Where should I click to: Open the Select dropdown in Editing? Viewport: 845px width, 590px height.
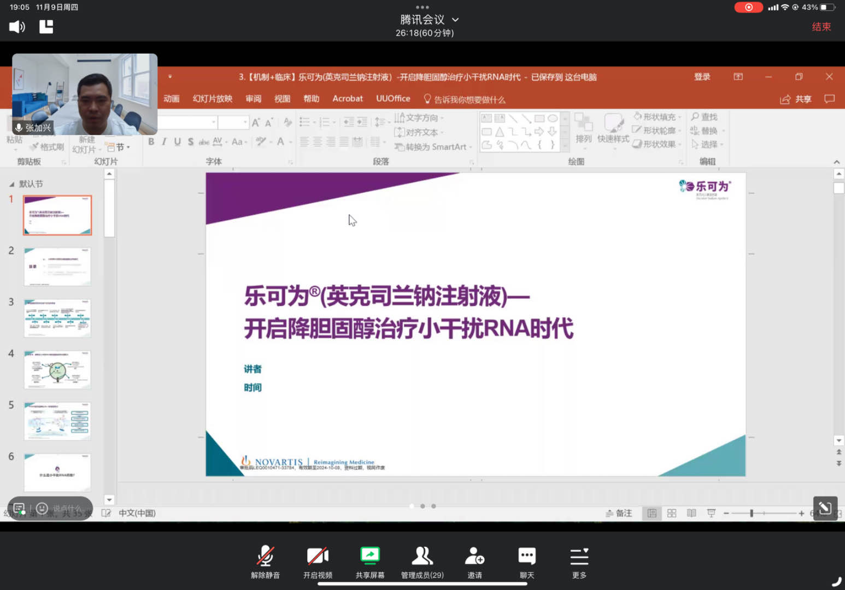pyautogui.click(x=707, y=145)
